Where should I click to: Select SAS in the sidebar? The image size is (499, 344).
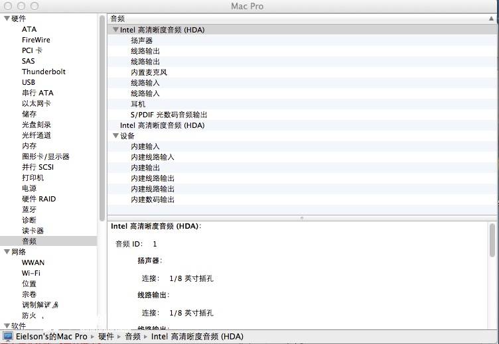pos(29,61)
